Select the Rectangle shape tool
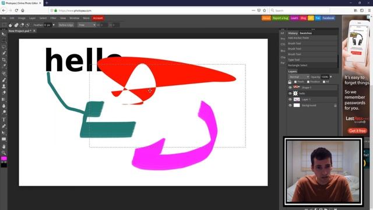Screen dimensions: 373x210 coord(3,139)
